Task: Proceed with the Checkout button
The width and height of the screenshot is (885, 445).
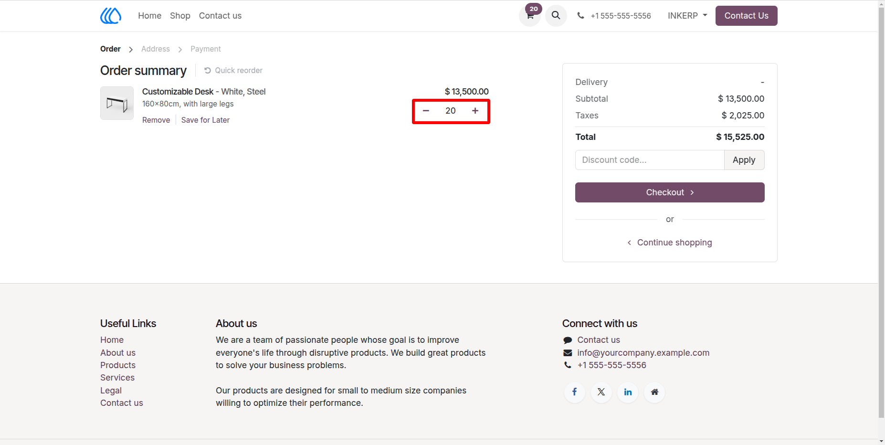Action: coord(670,192)
